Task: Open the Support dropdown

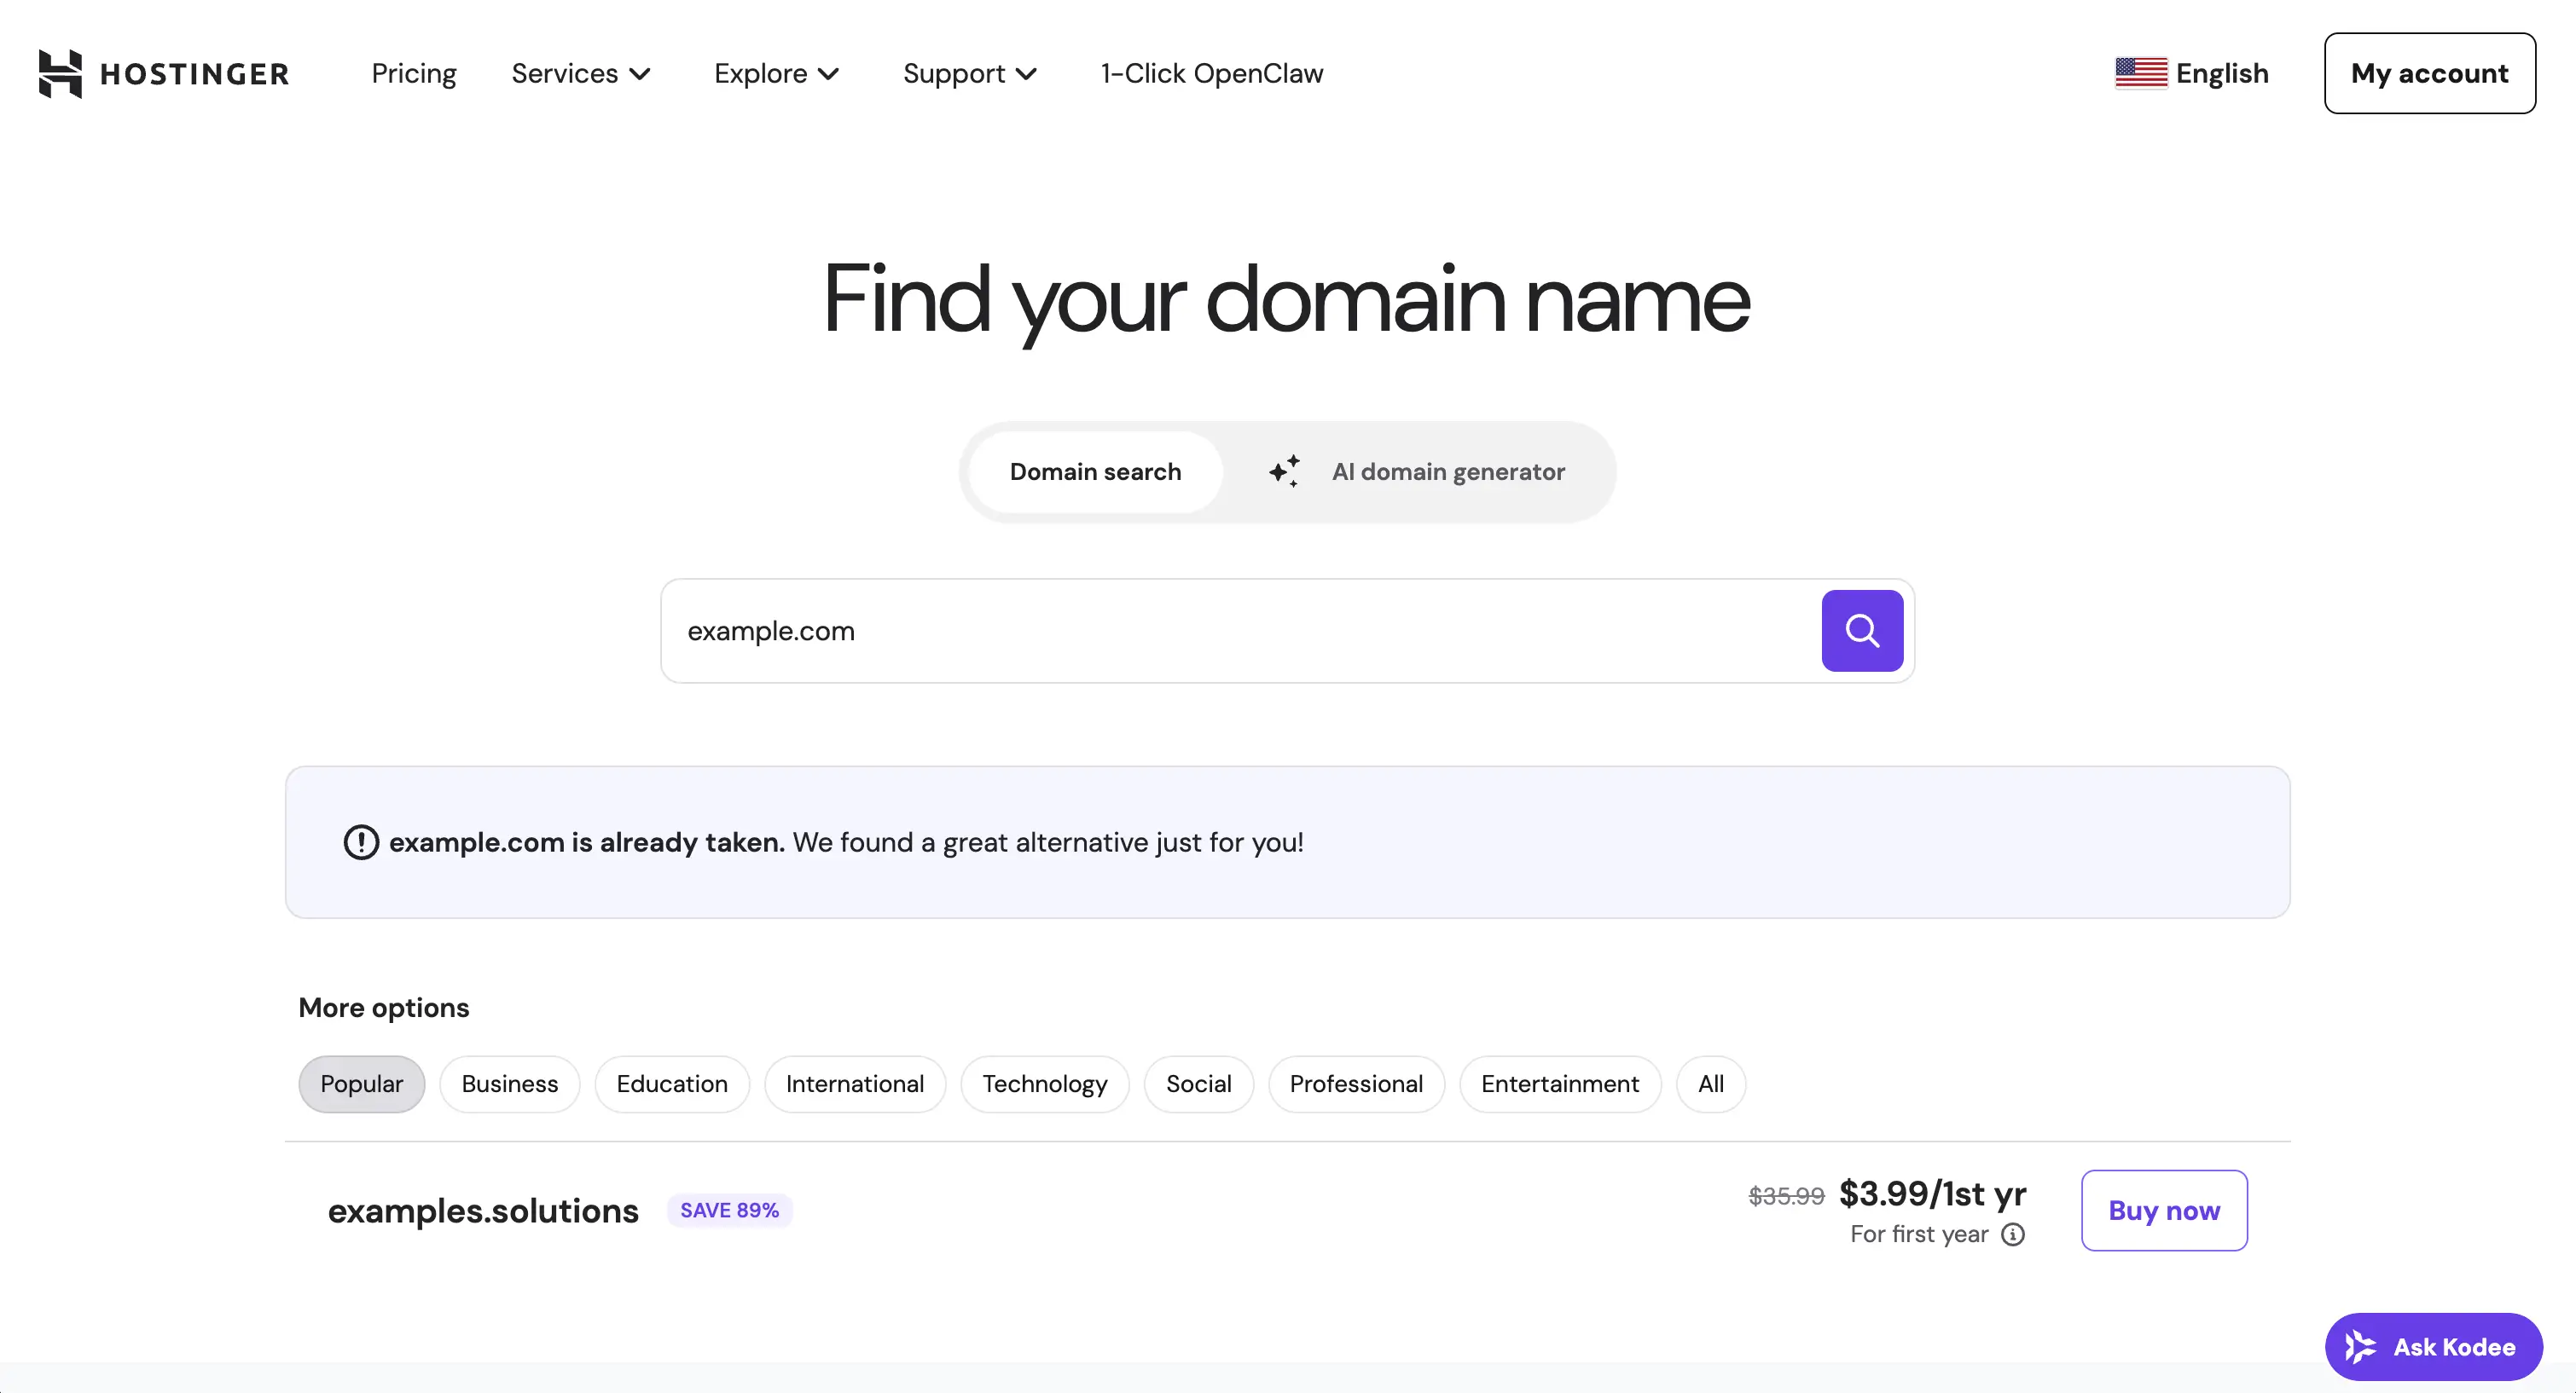Action: (969, 73)
